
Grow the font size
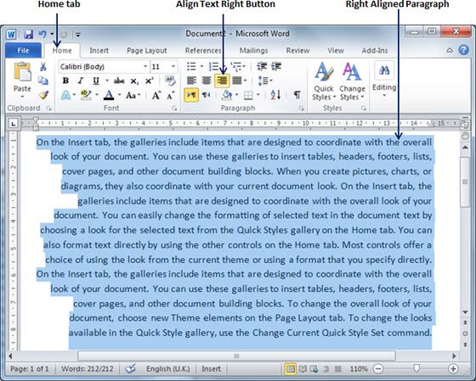(156, 96)
